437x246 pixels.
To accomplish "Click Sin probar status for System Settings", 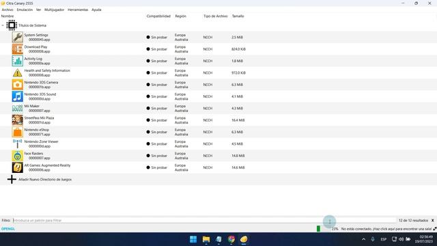I will point(157,38).
